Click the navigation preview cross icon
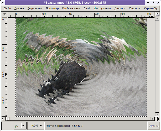161x131 pixels. click(157, 119)
